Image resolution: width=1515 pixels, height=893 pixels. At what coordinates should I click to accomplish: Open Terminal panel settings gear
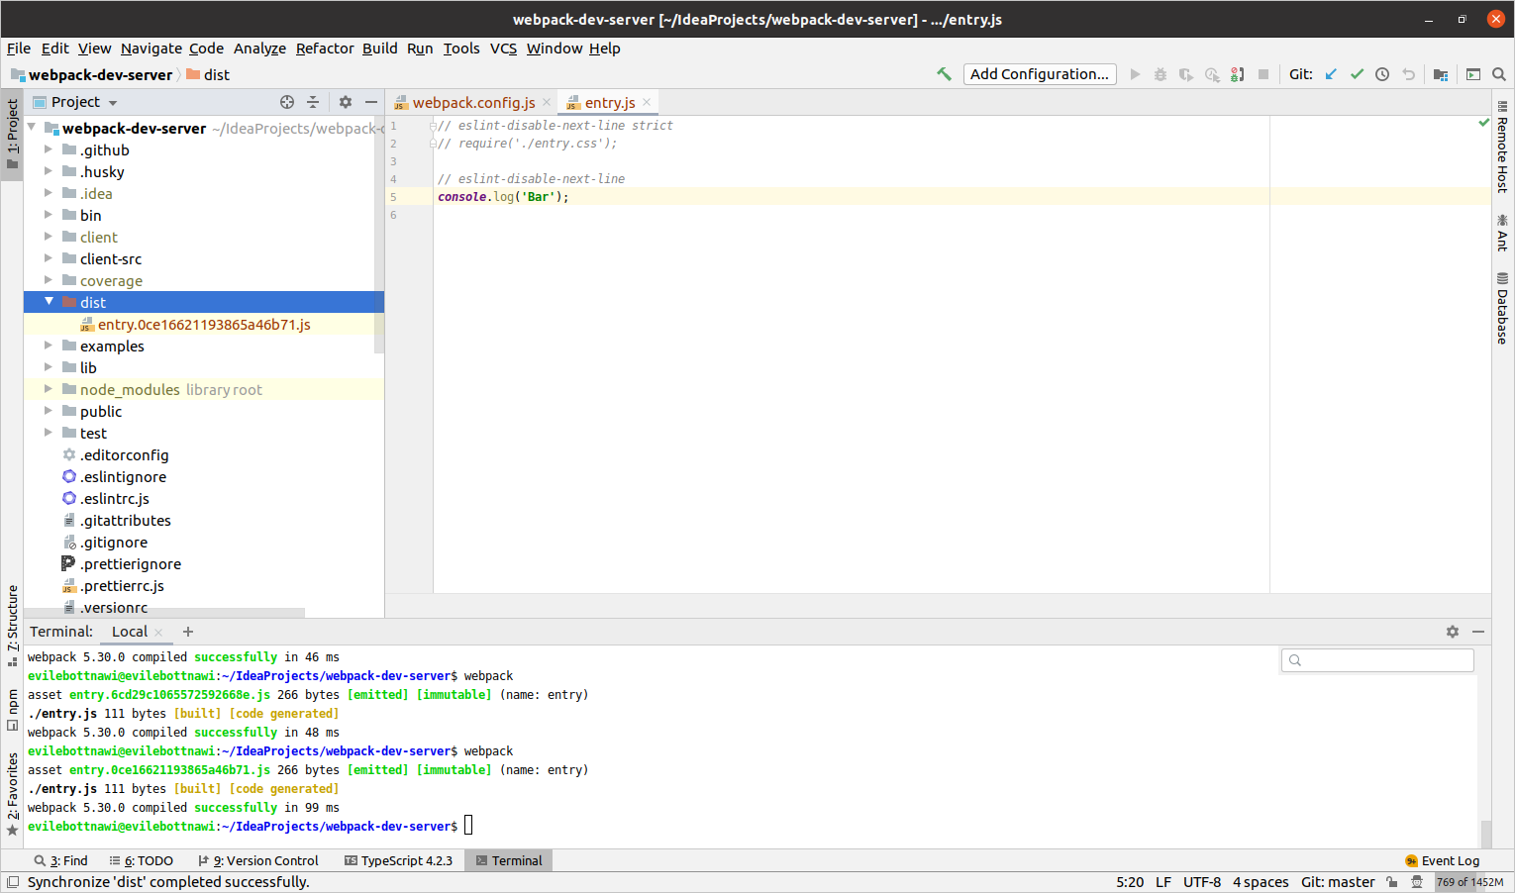(x=1453, y=632)
